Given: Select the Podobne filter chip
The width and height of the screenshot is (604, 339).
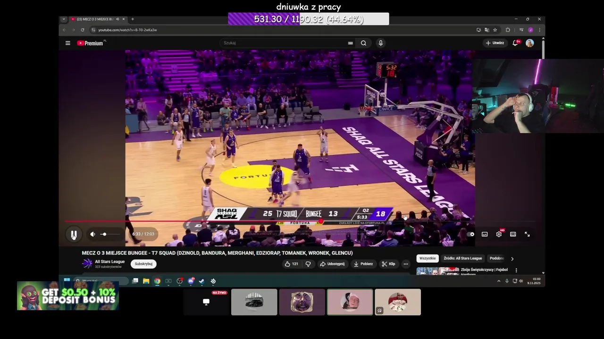Looking at the screenshot, I should tap(496, 258).
